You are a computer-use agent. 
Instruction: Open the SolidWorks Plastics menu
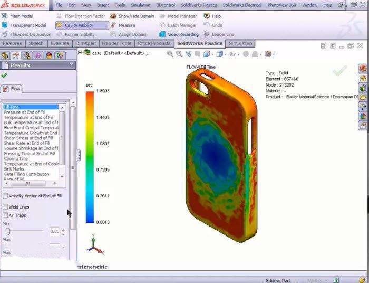[199, 5]
